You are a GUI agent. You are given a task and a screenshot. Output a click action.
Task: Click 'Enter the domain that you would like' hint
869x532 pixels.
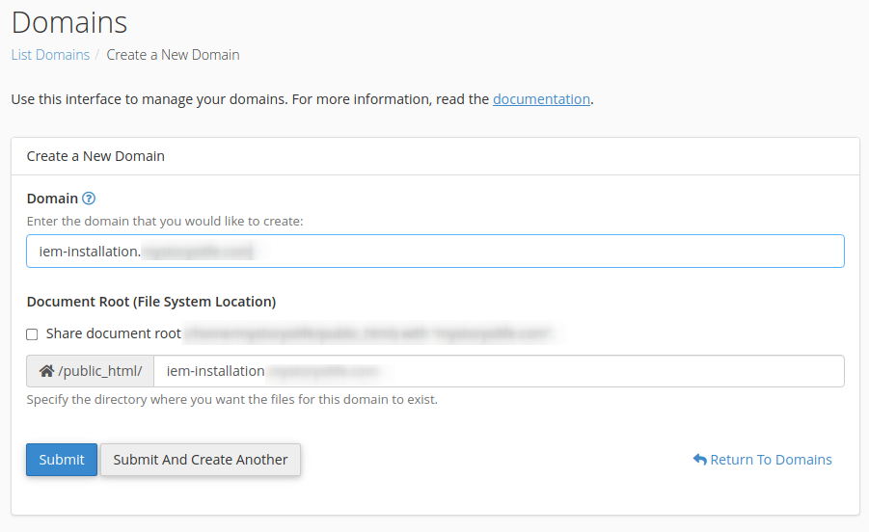pos(165,222)
